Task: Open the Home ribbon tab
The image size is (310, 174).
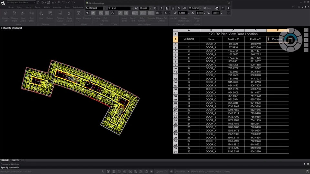Action: 11,7
